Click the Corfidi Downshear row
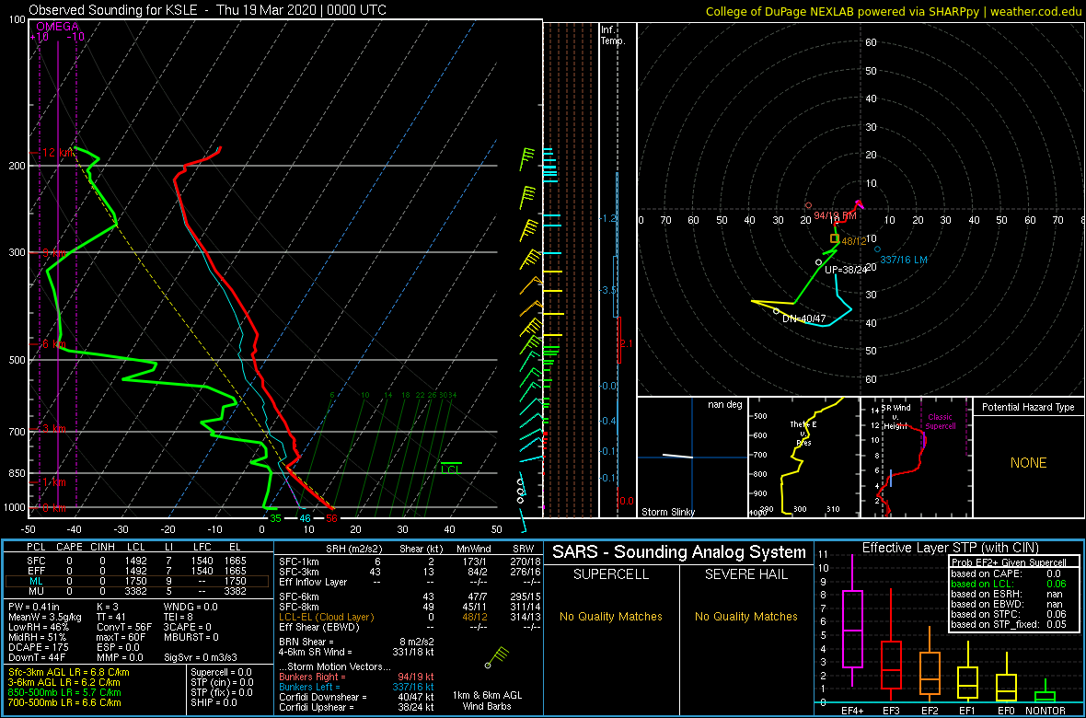 click(356, 697)
